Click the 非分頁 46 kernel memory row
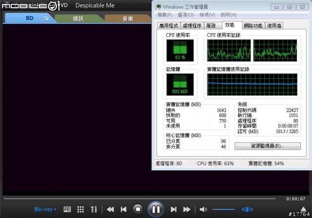This screenshot has height=218, width=312. (196, 147)
